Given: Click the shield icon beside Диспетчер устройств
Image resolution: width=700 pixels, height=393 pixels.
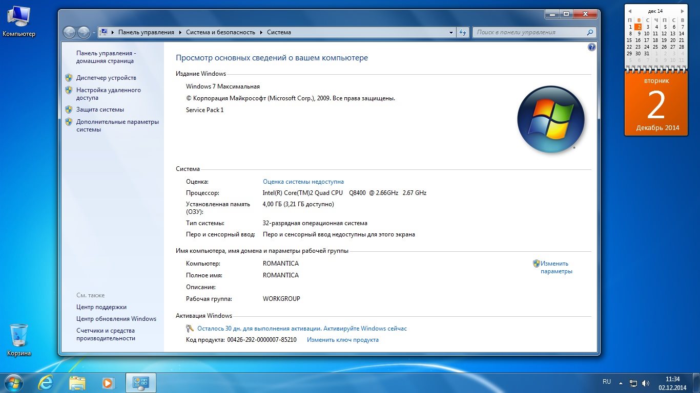Looking at the screenshot, I should (x=69, y=78).
